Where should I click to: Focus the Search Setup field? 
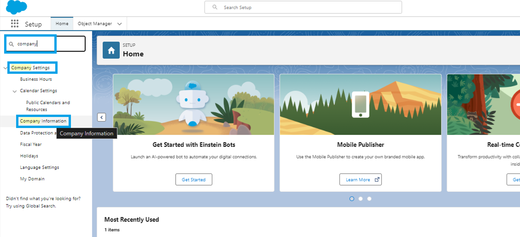303,7
